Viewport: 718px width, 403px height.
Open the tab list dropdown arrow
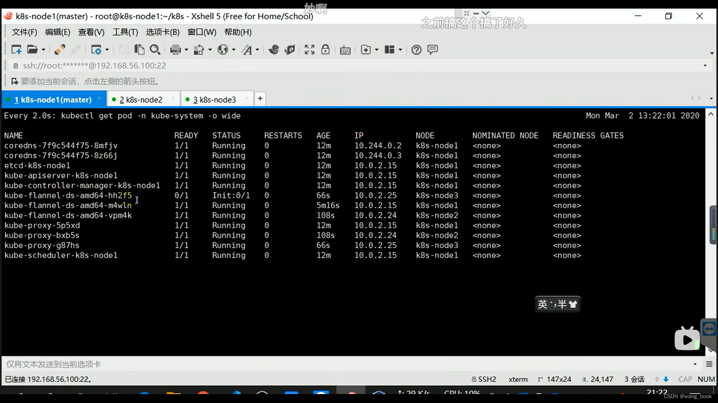coord(711,99)
